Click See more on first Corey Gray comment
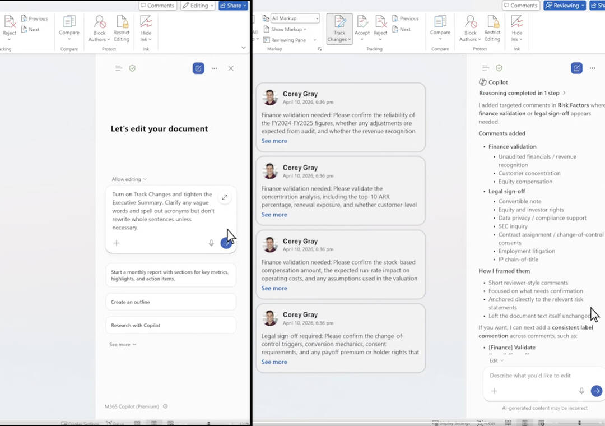The image size is (605, 426). (x=274, y=141)
